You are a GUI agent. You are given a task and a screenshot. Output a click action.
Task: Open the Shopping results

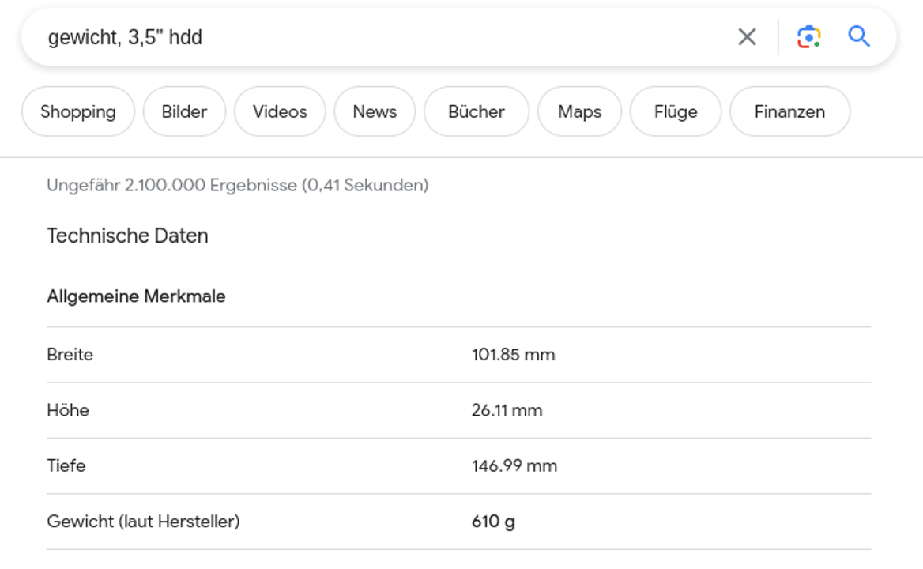[77, 111]
